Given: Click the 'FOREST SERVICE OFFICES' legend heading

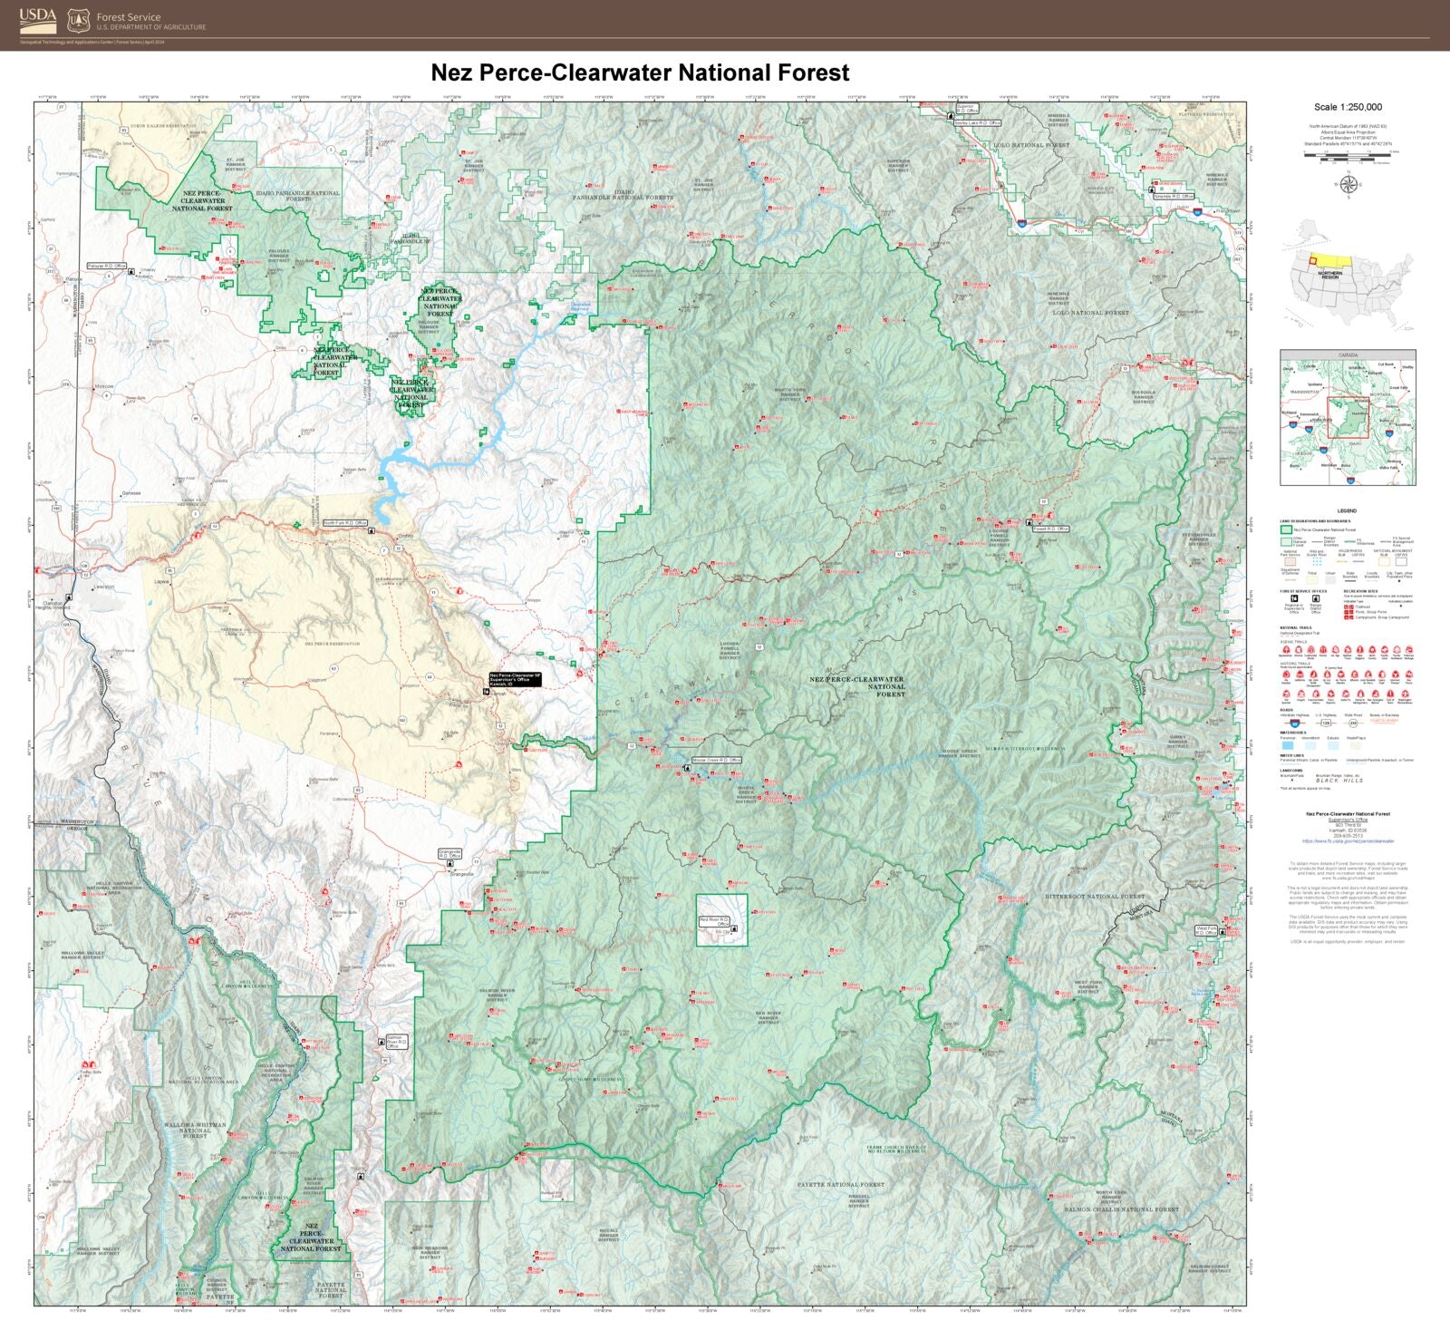Looking at the screenshot, I should (1303, 591).
